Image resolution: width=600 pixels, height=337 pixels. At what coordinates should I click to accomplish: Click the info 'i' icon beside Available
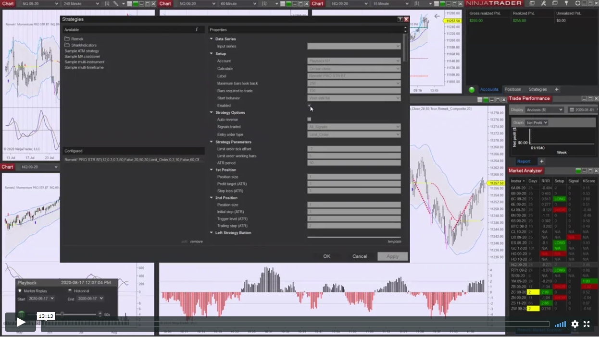pos(197,29)
